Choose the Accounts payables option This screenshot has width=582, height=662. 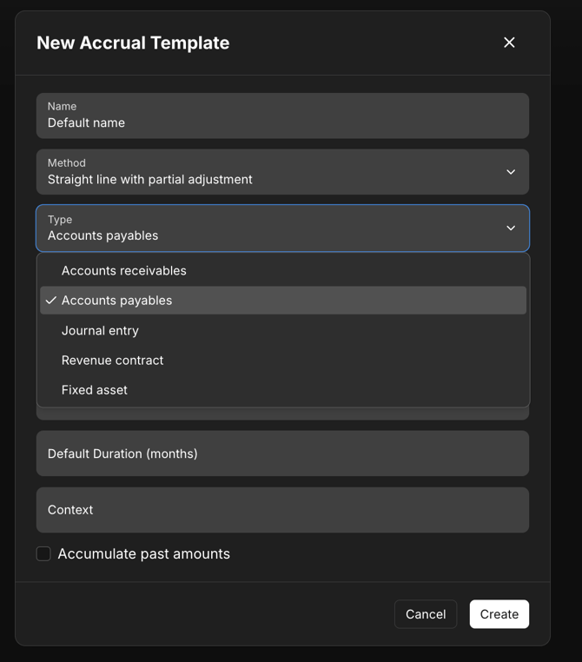tap(116, 301)
